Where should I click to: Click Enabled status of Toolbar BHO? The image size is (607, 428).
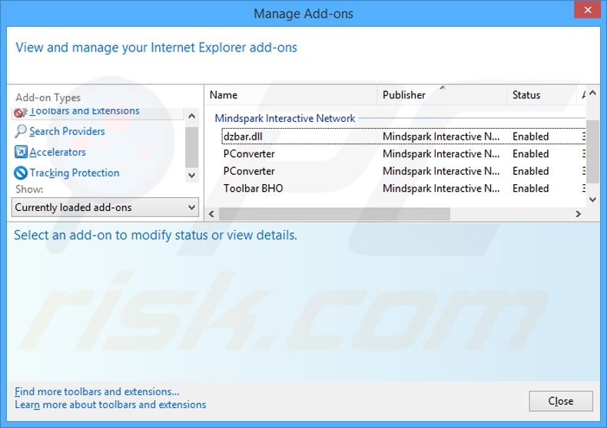tap(530, 189)
